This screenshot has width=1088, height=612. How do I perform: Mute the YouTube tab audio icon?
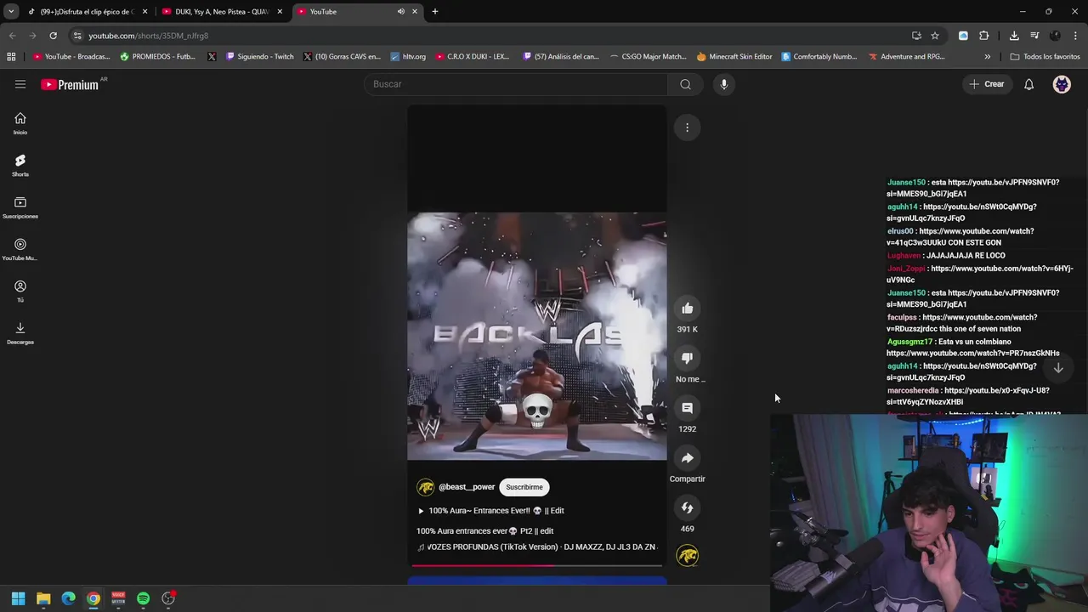(400, 12)
